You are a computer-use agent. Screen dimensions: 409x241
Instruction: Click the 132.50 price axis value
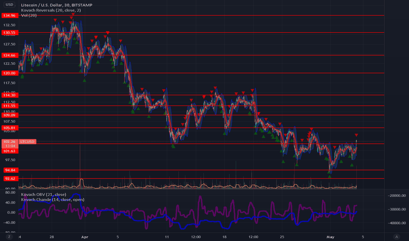click(x=9, y=25)
